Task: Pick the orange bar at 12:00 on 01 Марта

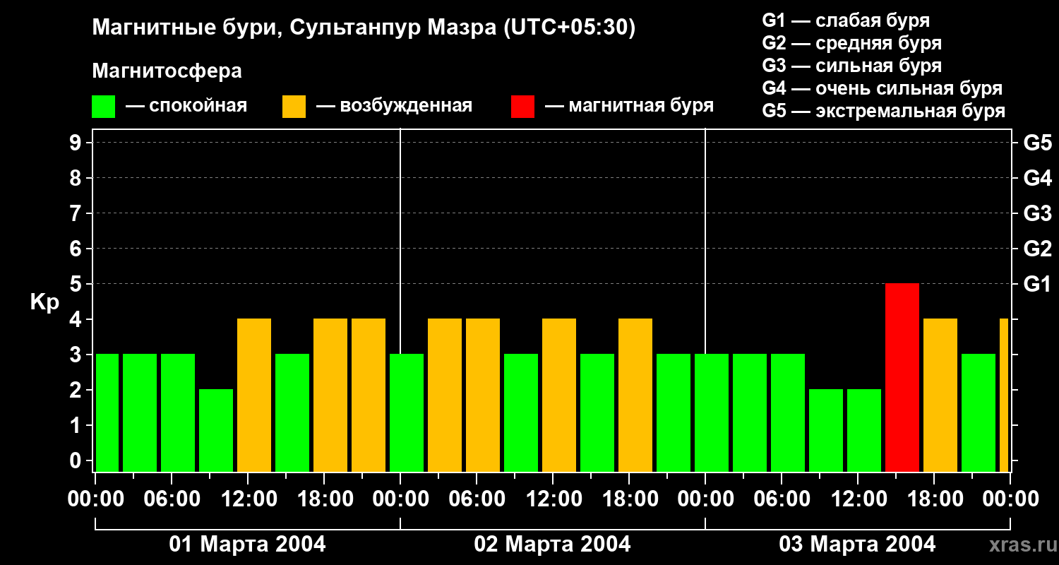Action: click(254, 395)
